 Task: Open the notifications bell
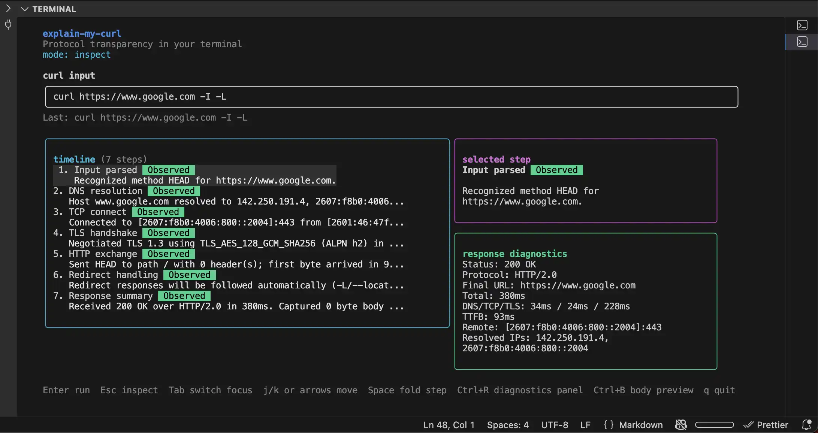coord(806,425)
